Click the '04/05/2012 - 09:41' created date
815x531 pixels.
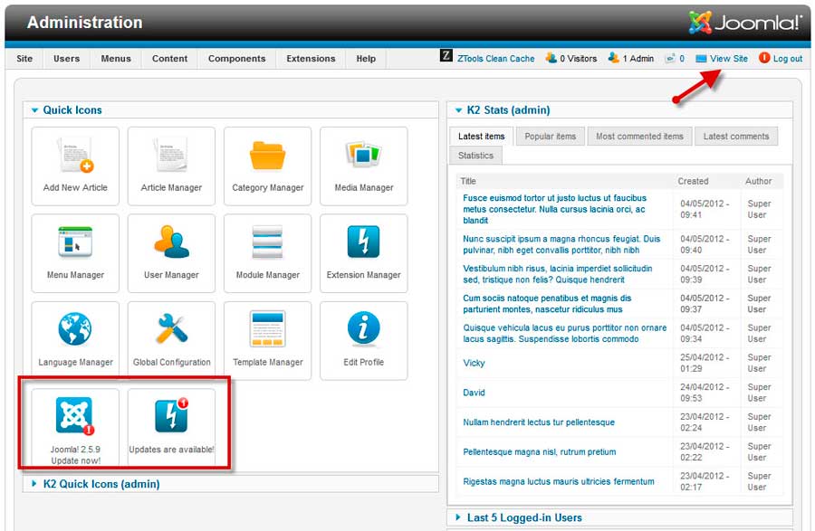[705, 209]
